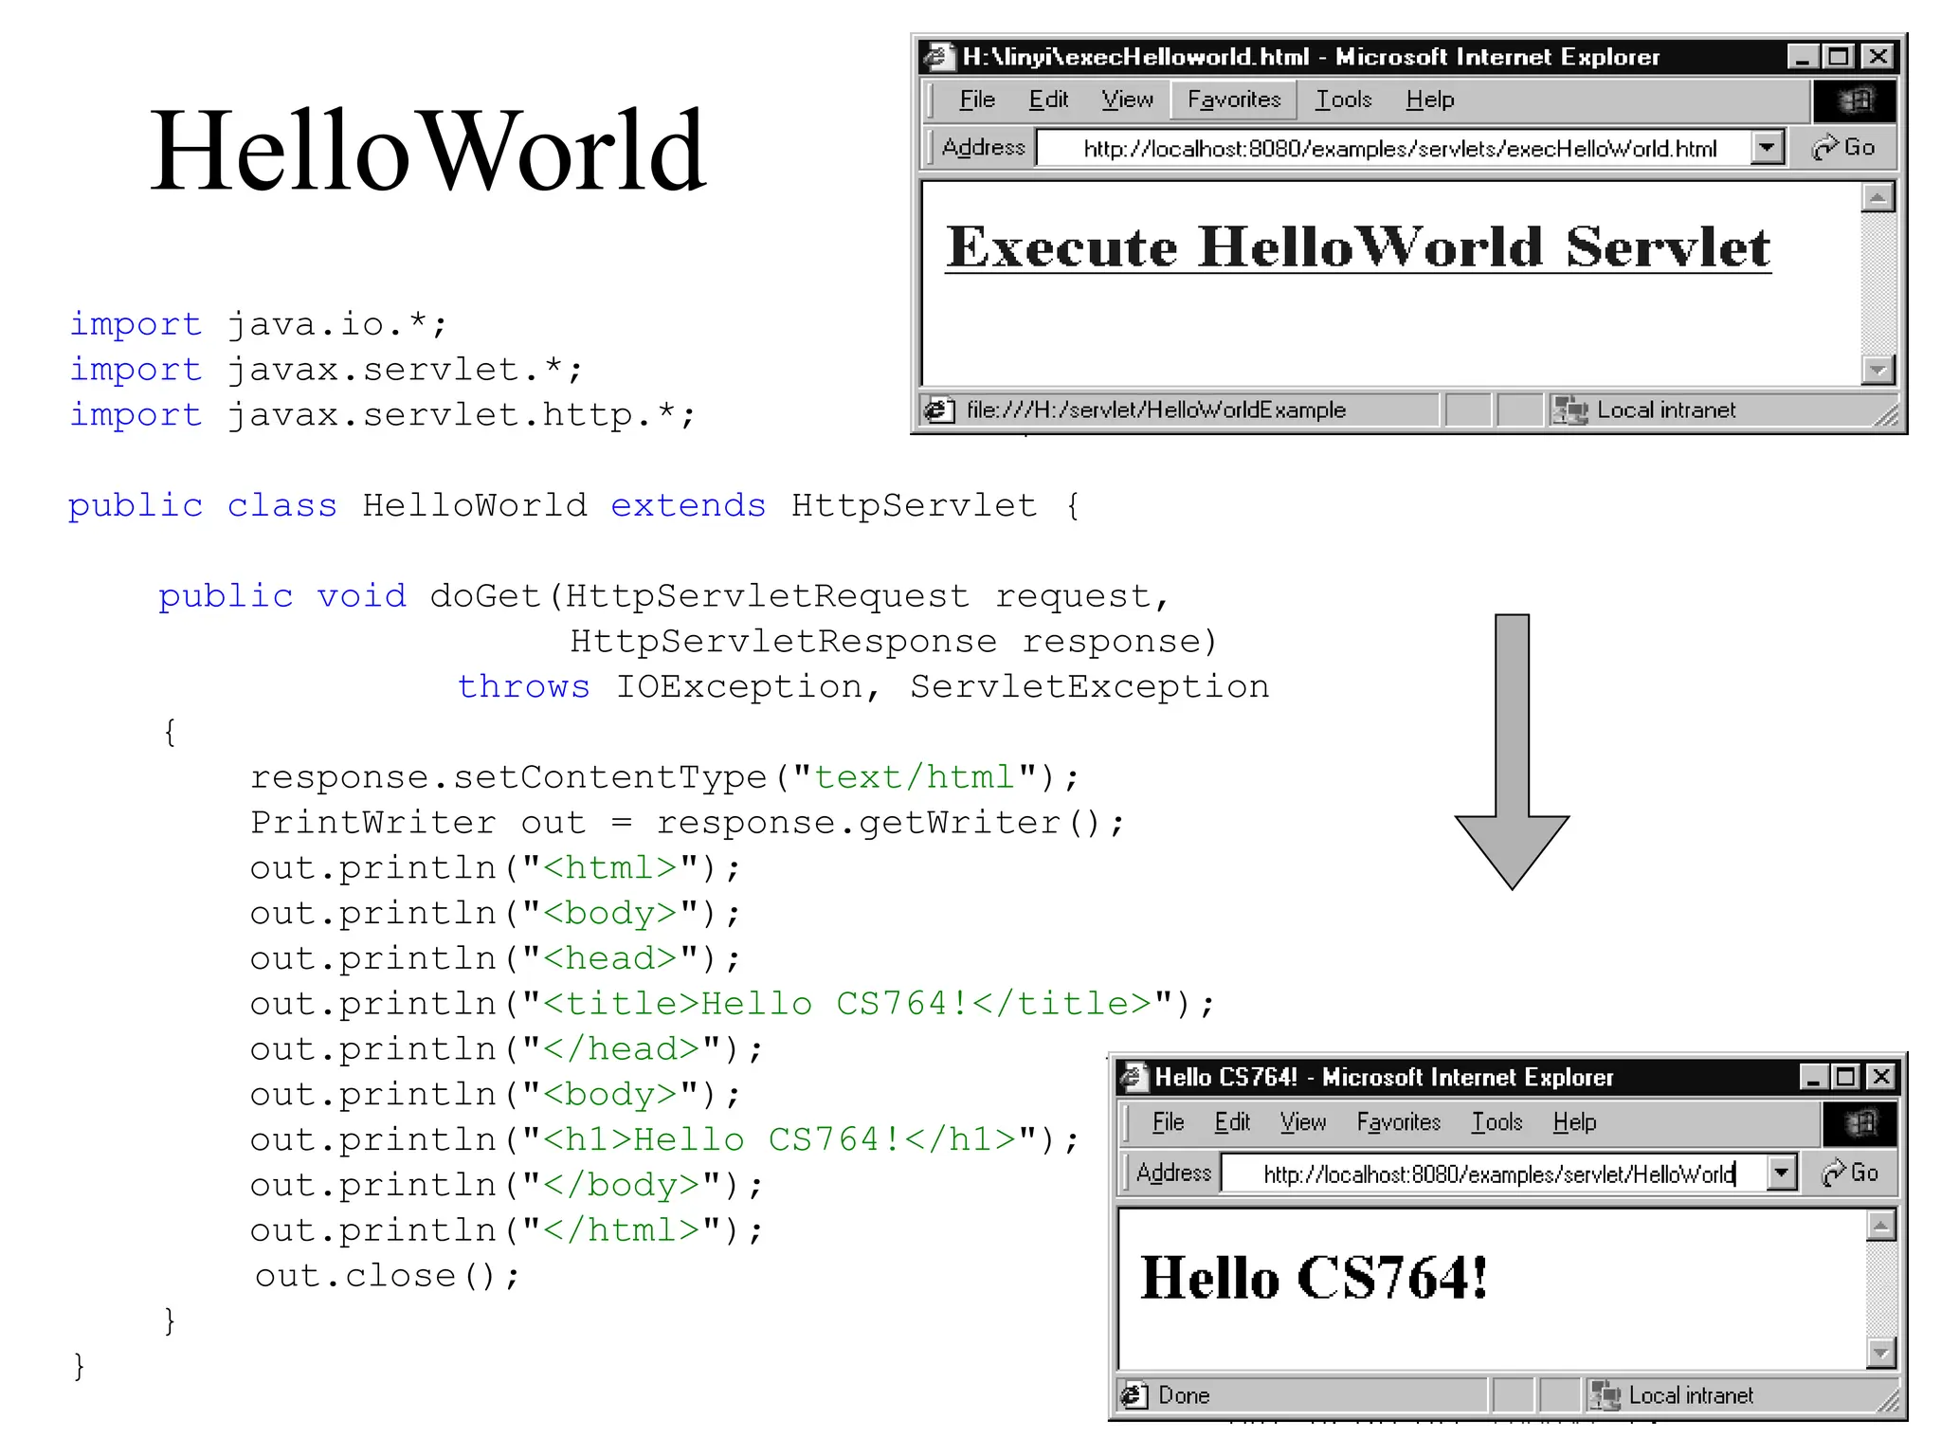Open the View menu in top browser
This screenshot has height=1456, width=1941.
click(x=1127, y=100)
